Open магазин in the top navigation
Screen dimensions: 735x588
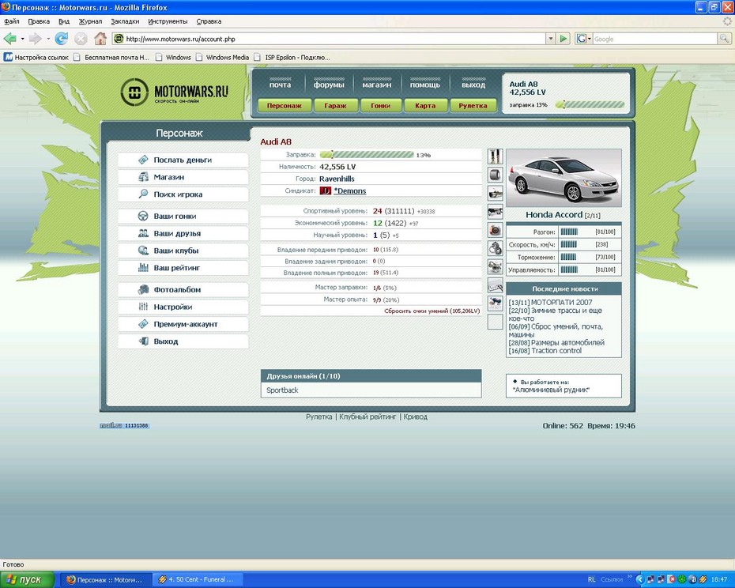tap(377, 85)
